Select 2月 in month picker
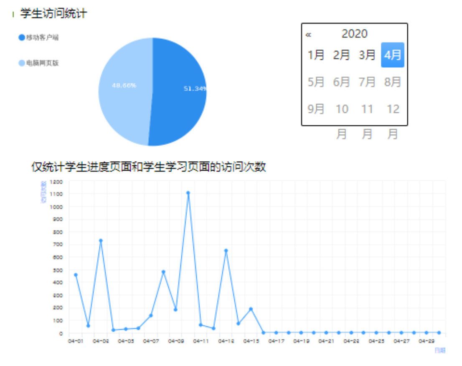 point(342,55)
